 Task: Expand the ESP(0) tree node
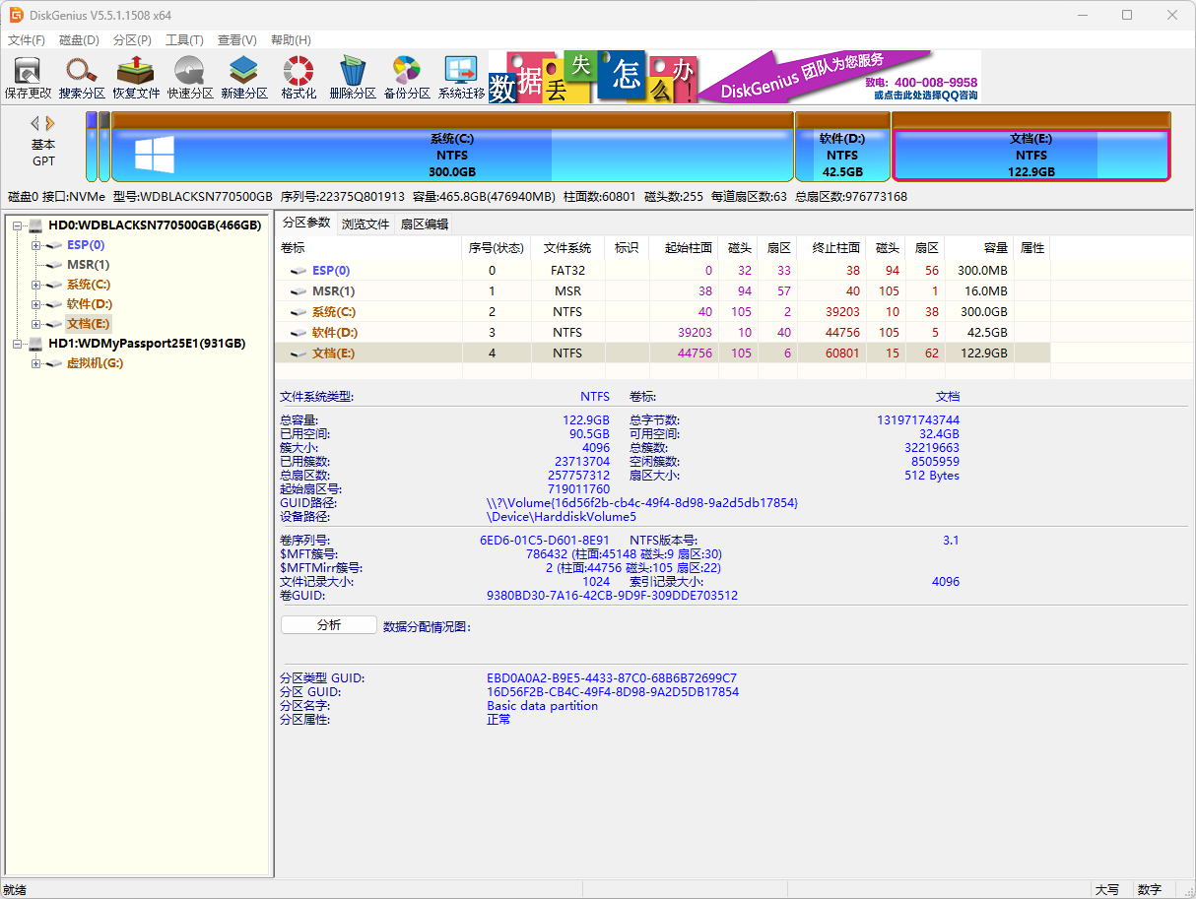tap(36, 245)
